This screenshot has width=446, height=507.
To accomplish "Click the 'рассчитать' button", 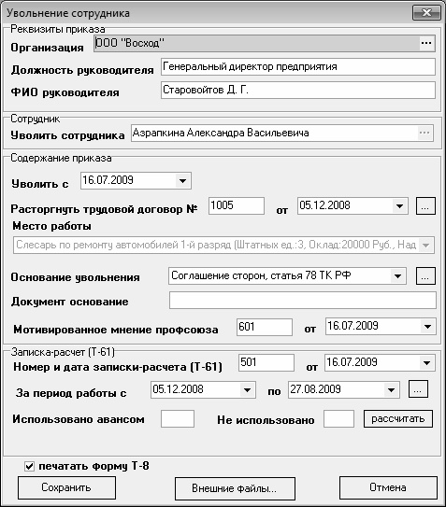I will point(398,419).
